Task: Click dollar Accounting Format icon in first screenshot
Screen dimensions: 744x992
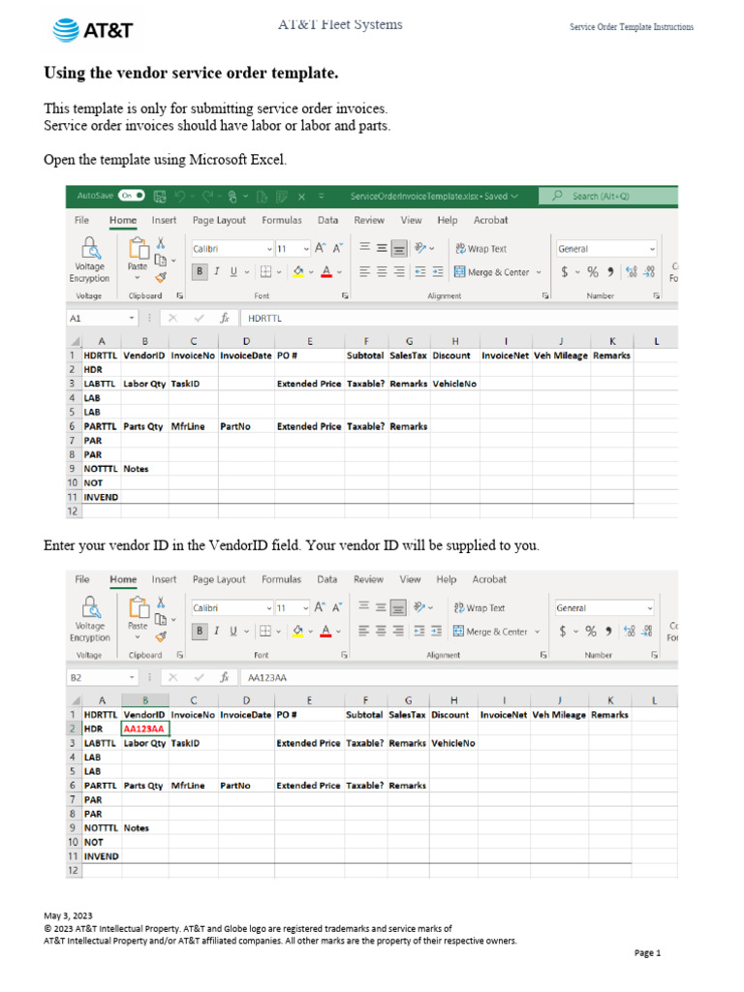Action: (x=565, y=272)
